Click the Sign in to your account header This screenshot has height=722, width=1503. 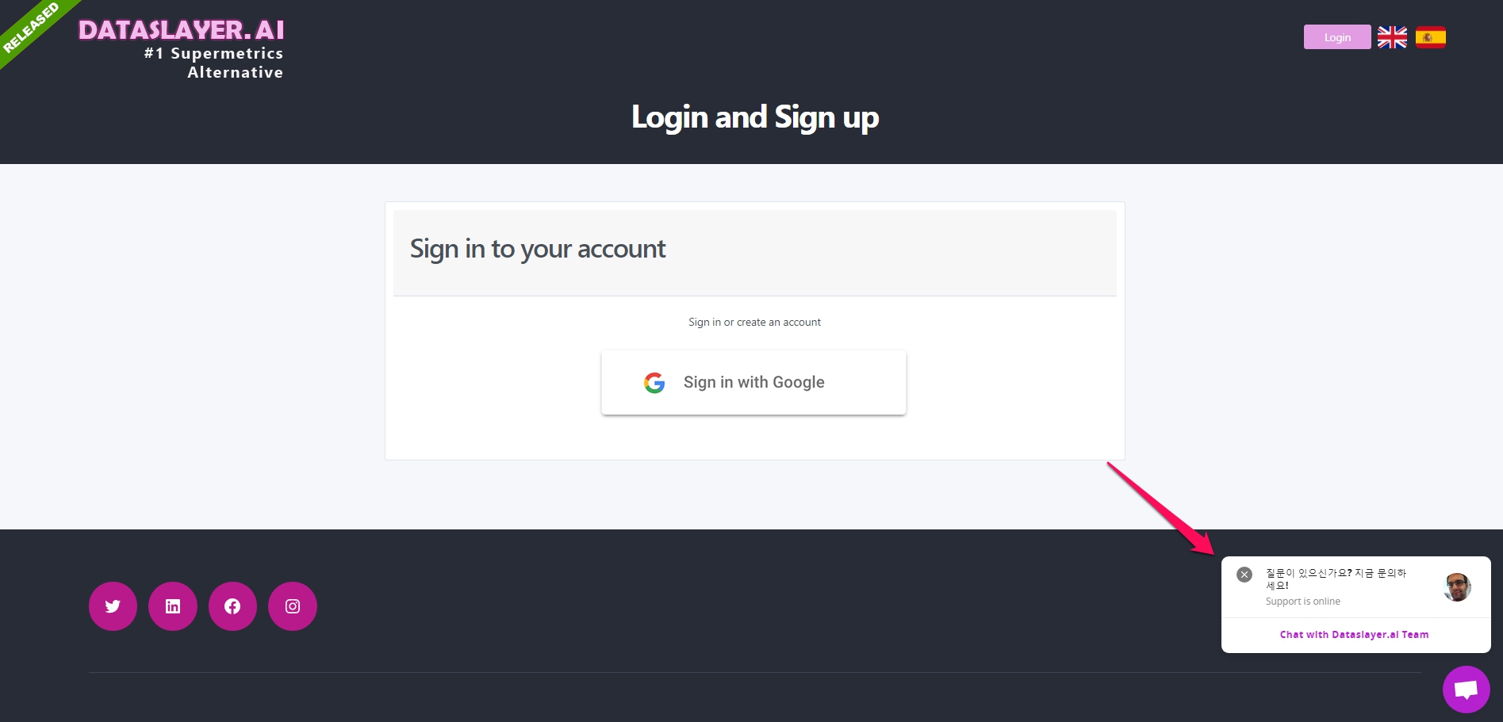pyautogui.click(x=538, y=249)
